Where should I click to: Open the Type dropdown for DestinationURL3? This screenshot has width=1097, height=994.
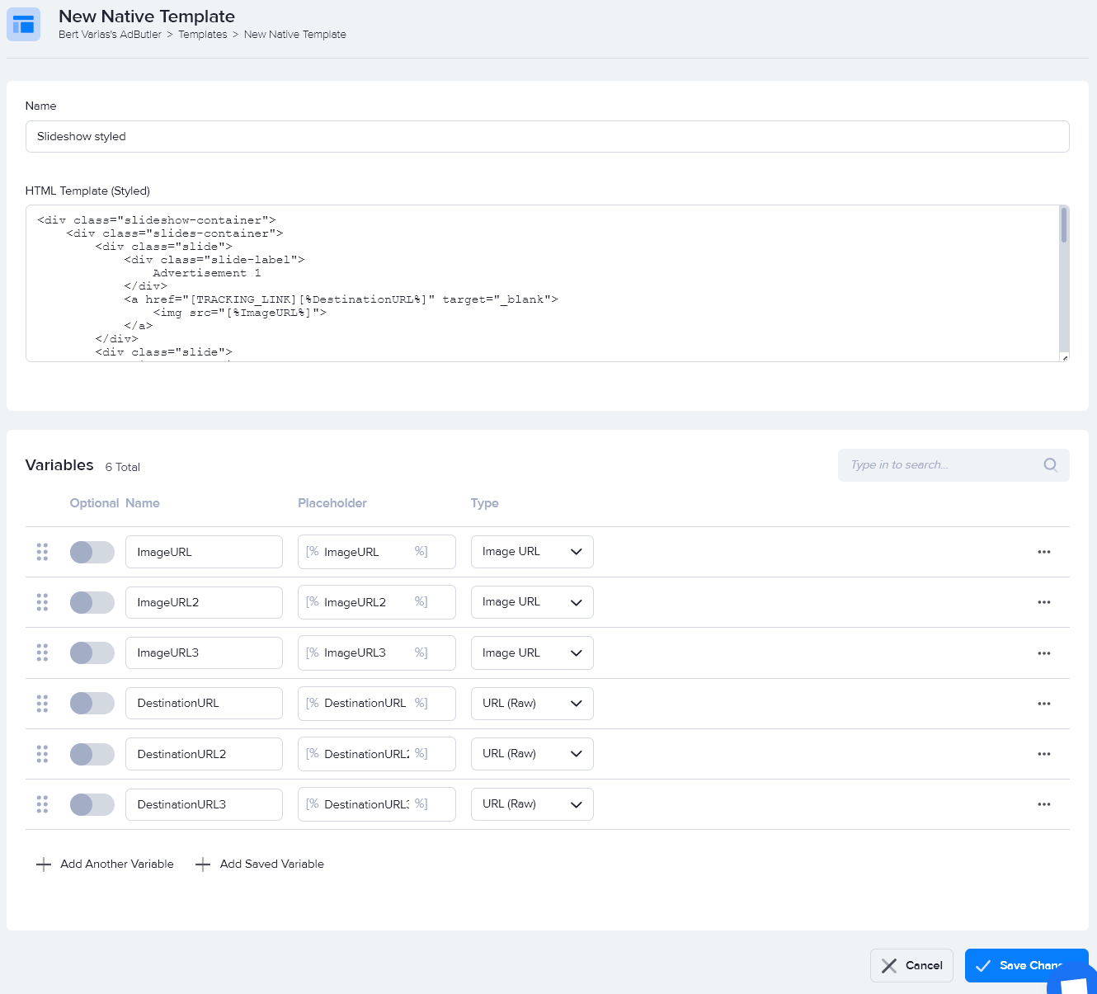tap(532, 804)
